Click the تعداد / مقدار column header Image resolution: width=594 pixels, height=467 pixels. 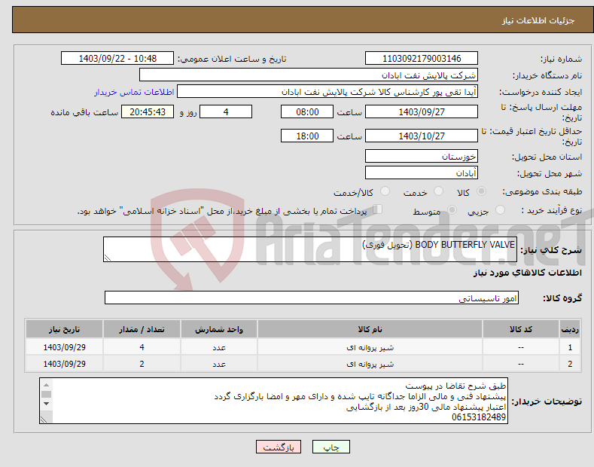coord(142,329)
